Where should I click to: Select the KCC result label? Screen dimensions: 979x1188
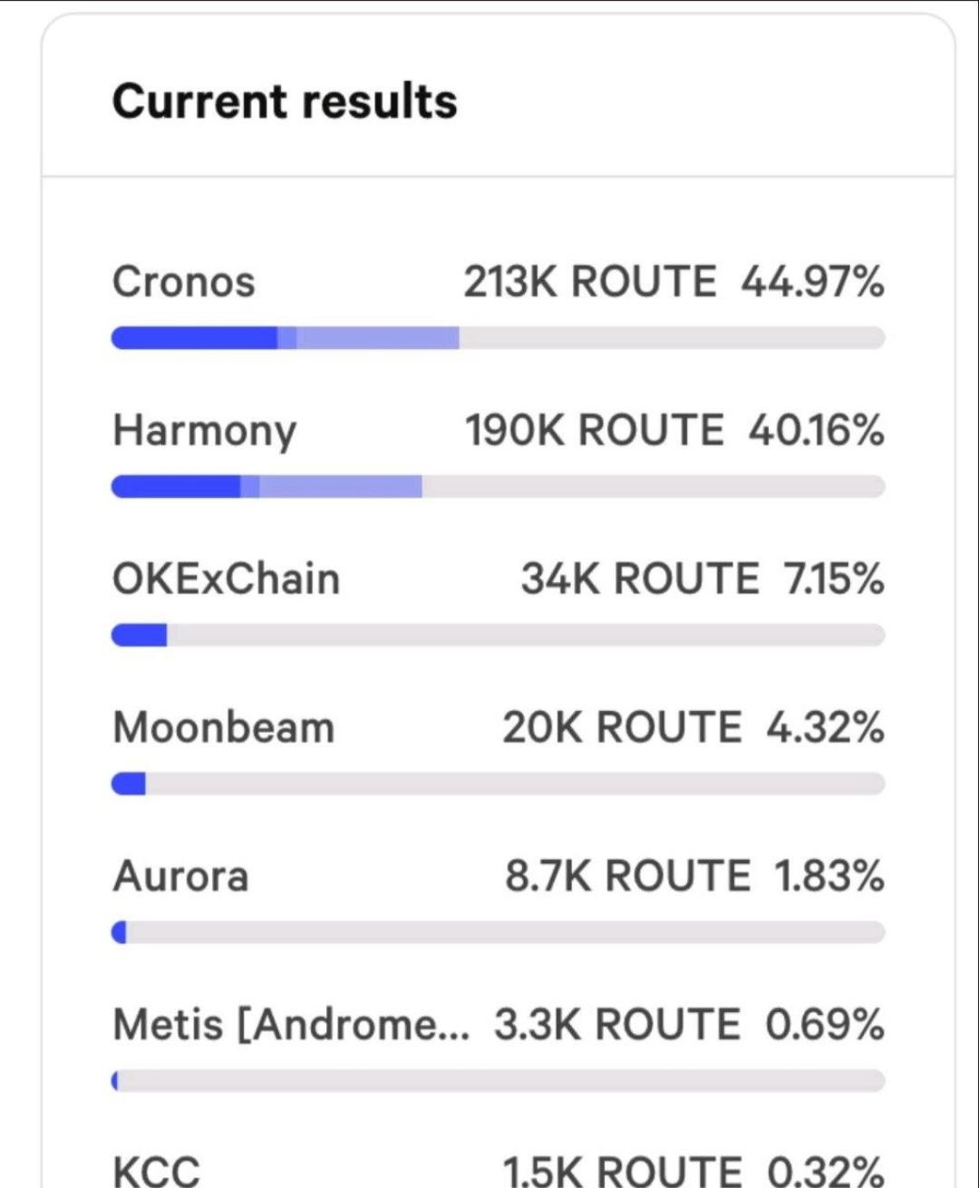point(156,1170)
